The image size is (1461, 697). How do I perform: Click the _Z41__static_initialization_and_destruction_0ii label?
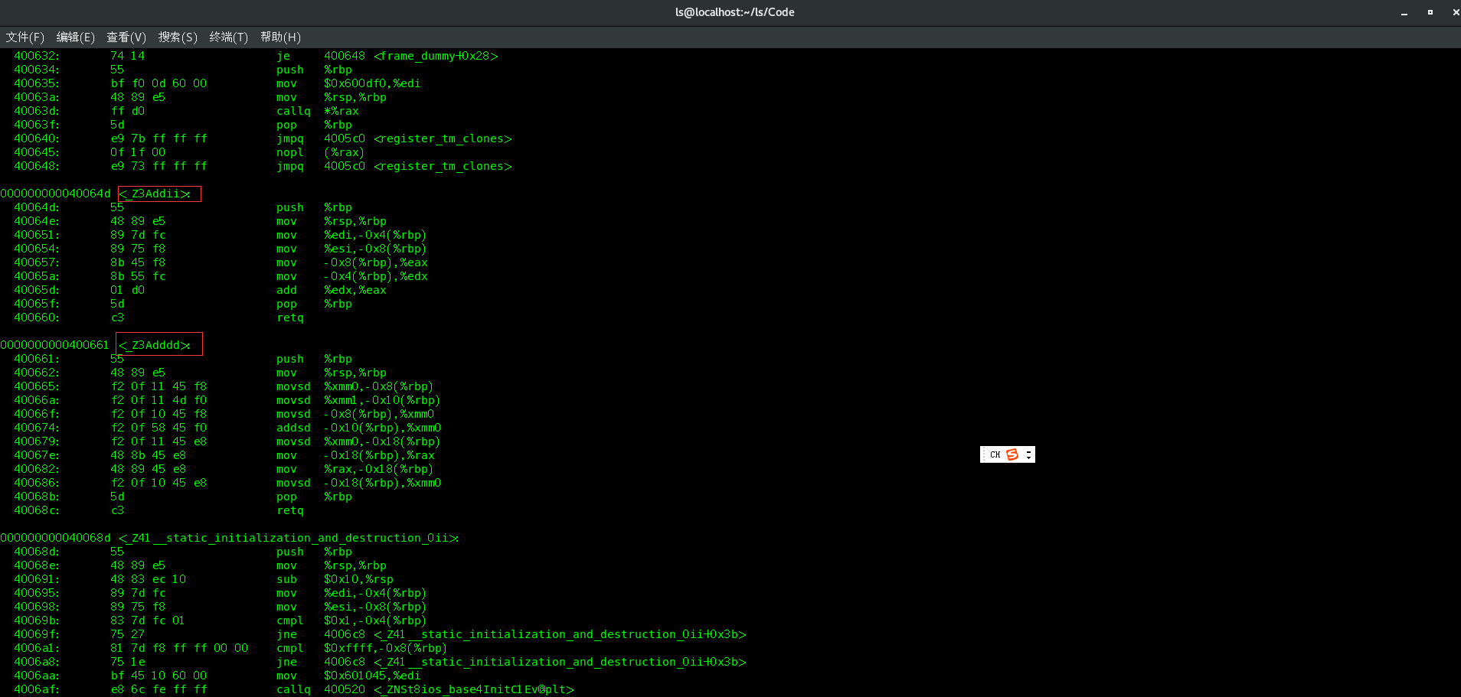click(289, 538)
